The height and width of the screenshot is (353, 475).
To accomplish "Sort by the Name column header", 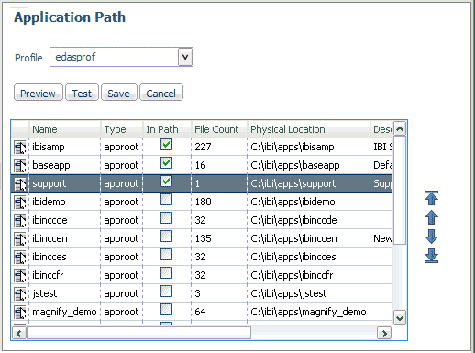I will click(x=45, y=129).
